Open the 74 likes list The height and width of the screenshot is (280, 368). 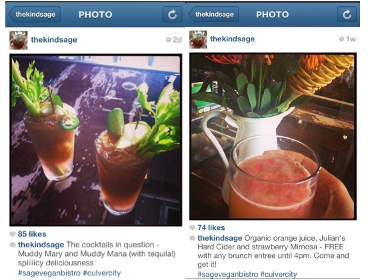coord(211,227)
